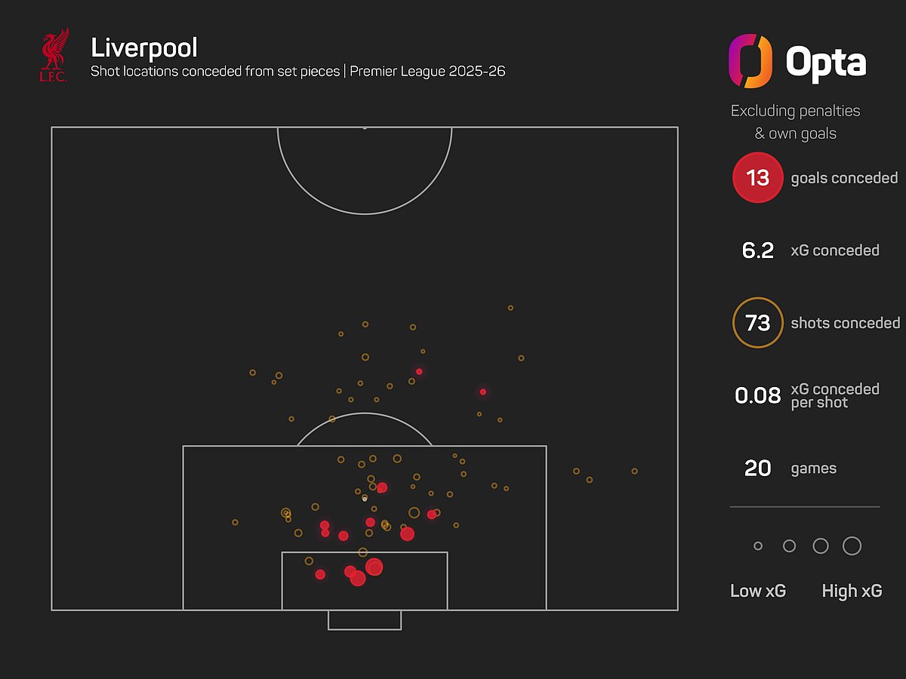Image resolution: width=906 pixels, height=679 pixels.
Task: Click the 'Low xG' legend label
Action: click(x=758, y=591)
